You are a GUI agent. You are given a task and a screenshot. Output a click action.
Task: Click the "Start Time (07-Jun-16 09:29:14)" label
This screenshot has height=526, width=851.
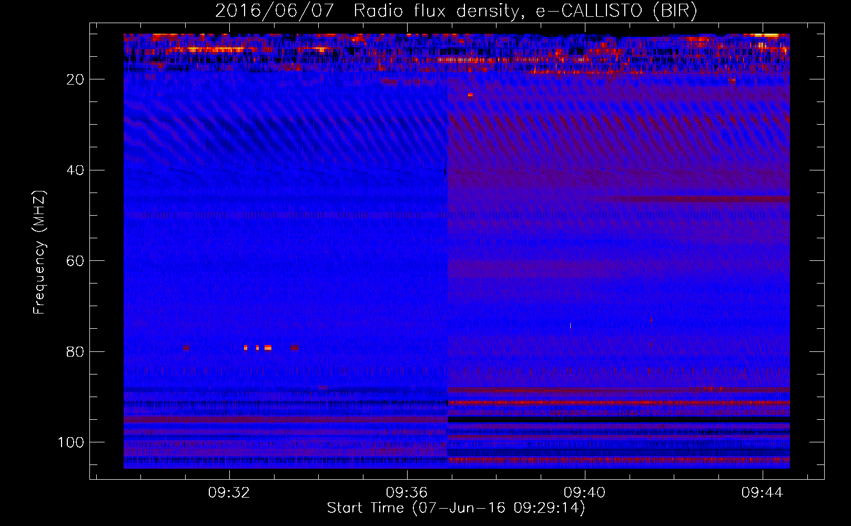point(456,508)
